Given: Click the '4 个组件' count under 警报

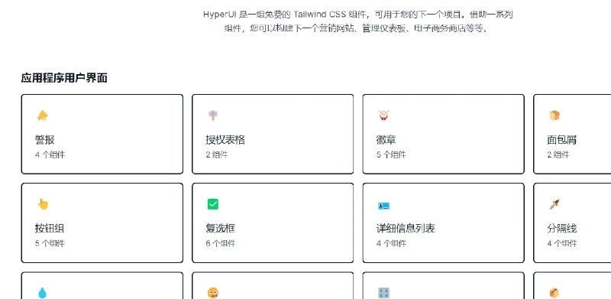Looking at the screenshot, I should (50, 154).
